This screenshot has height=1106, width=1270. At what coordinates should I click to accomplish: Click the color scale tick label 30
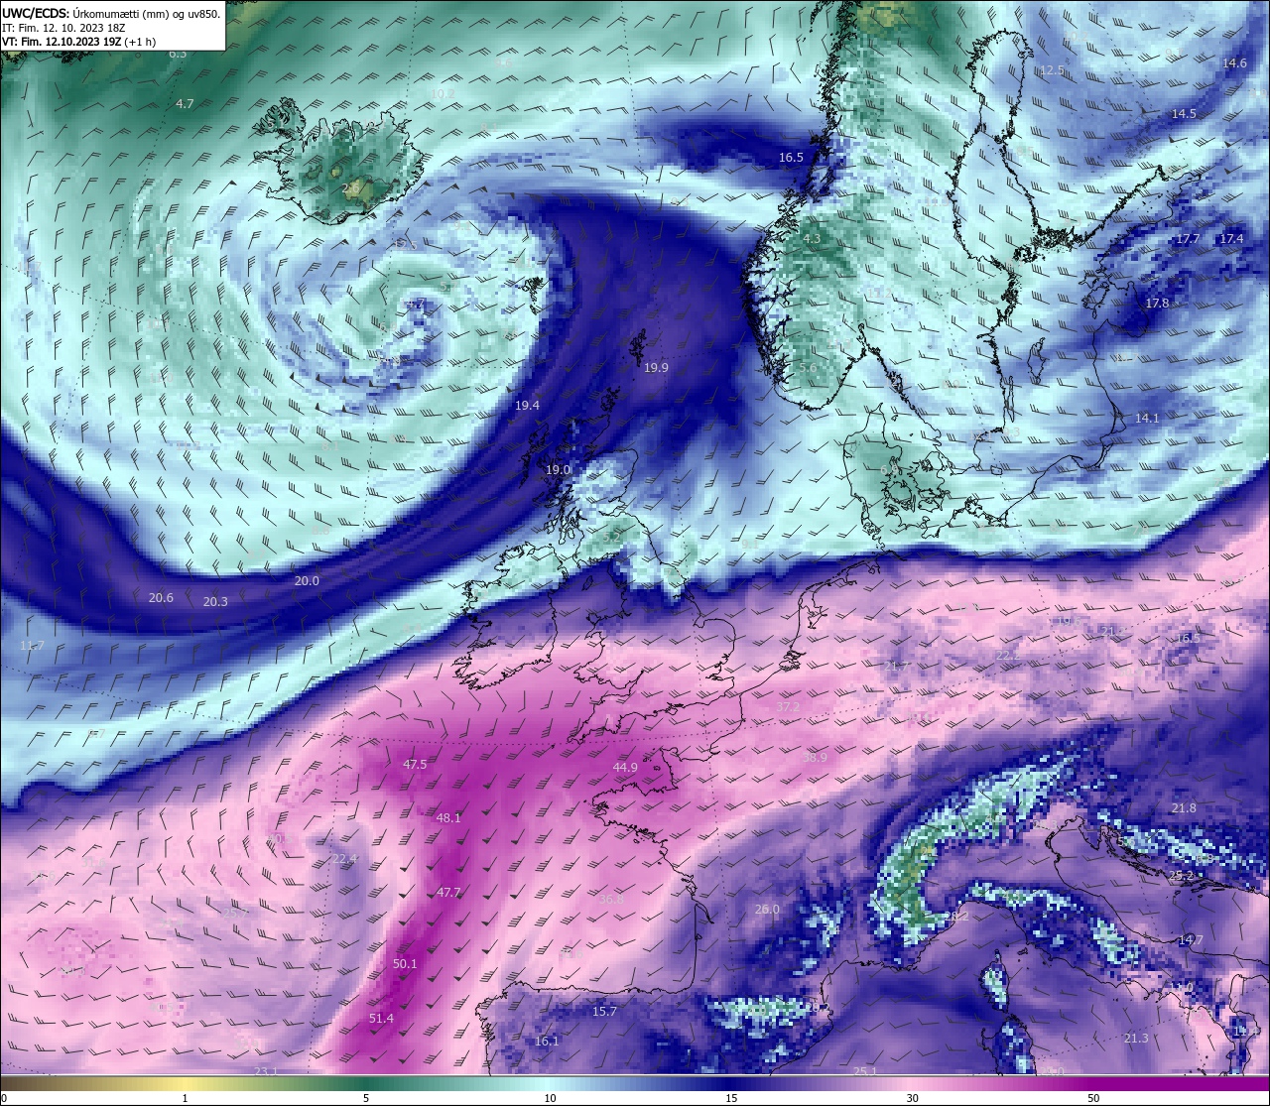click(912, 1098)
